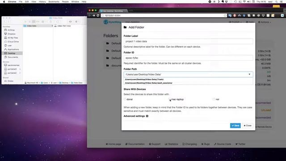
Task: Open the Syncthing Actions dropdown
Action: (265, 22)
